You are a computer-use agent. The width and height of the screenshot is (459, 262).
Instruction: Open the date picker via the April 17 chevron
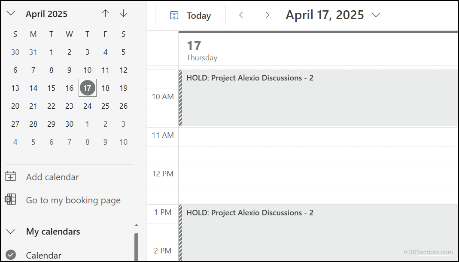point(376,15)
